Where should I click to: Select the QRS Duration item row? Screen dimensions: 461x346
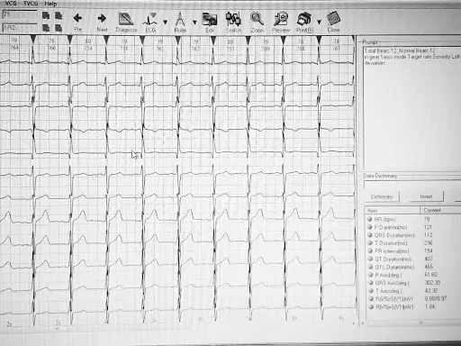pos(413,235)
